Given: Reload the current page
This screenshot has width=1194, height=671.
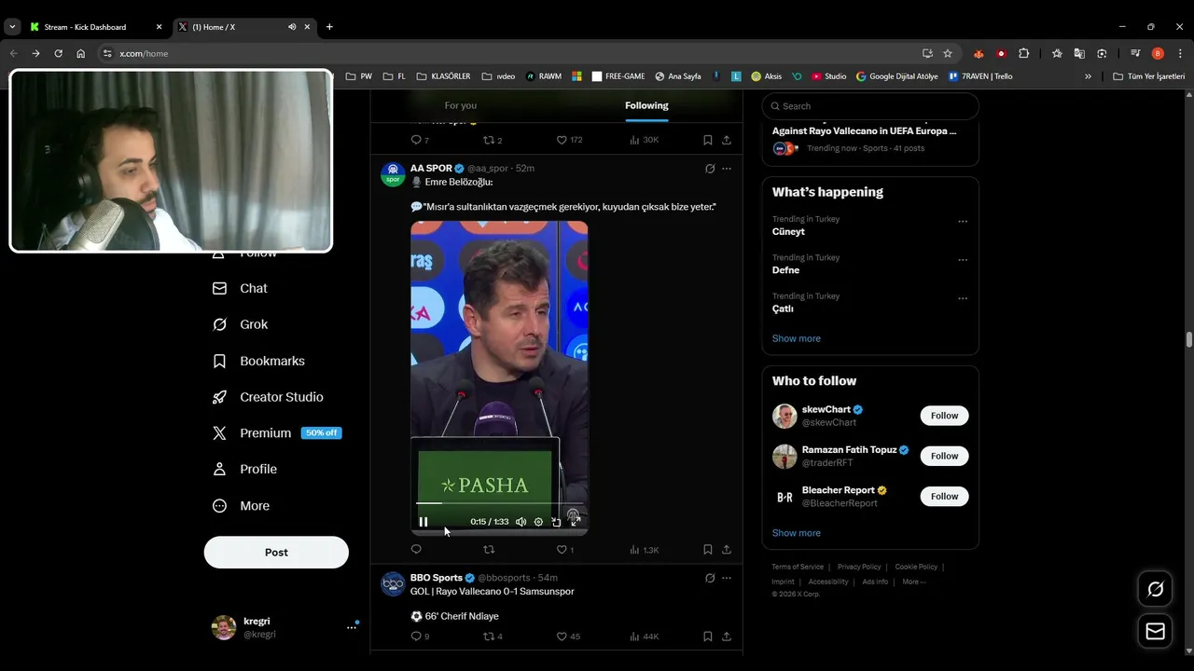Looking at the screenshot, I should (x=59, y=53).
